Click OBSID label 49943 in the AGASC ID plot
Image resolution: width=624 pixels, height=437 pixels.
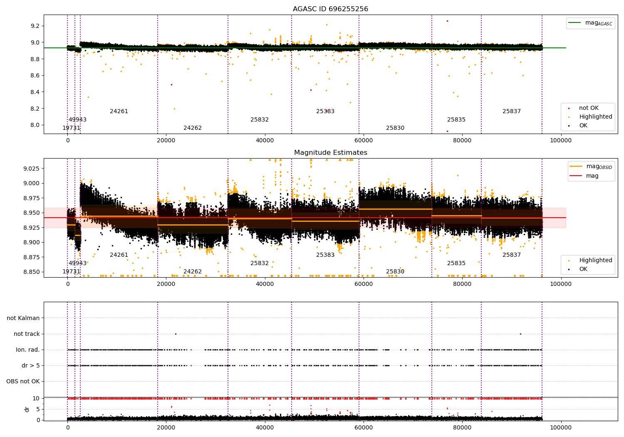coord(77,120)
